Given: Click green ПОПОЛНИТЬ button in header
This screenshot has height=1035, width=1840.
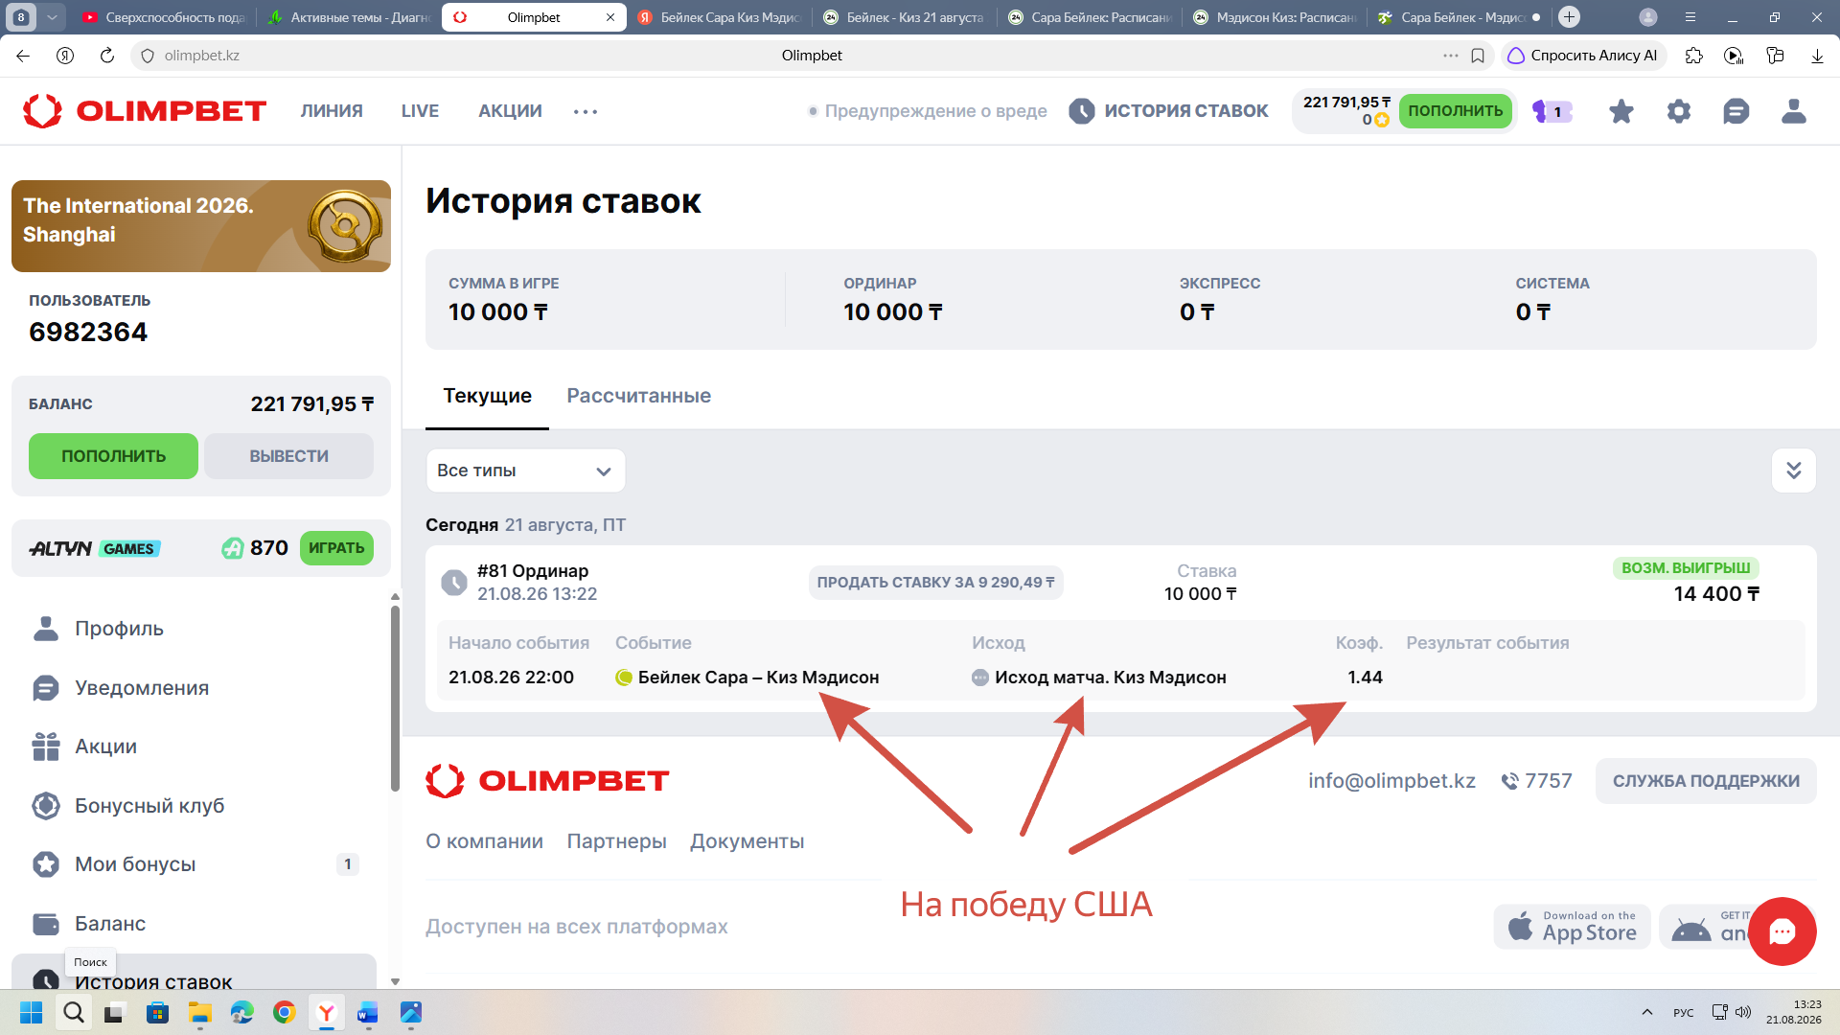Looking at the screenshot, I should 1455,111.
